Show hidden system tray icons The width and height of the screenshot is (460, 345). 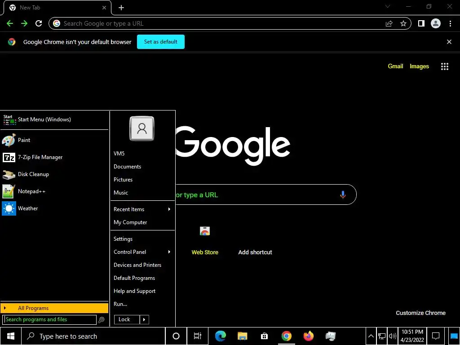coord(371,336)
